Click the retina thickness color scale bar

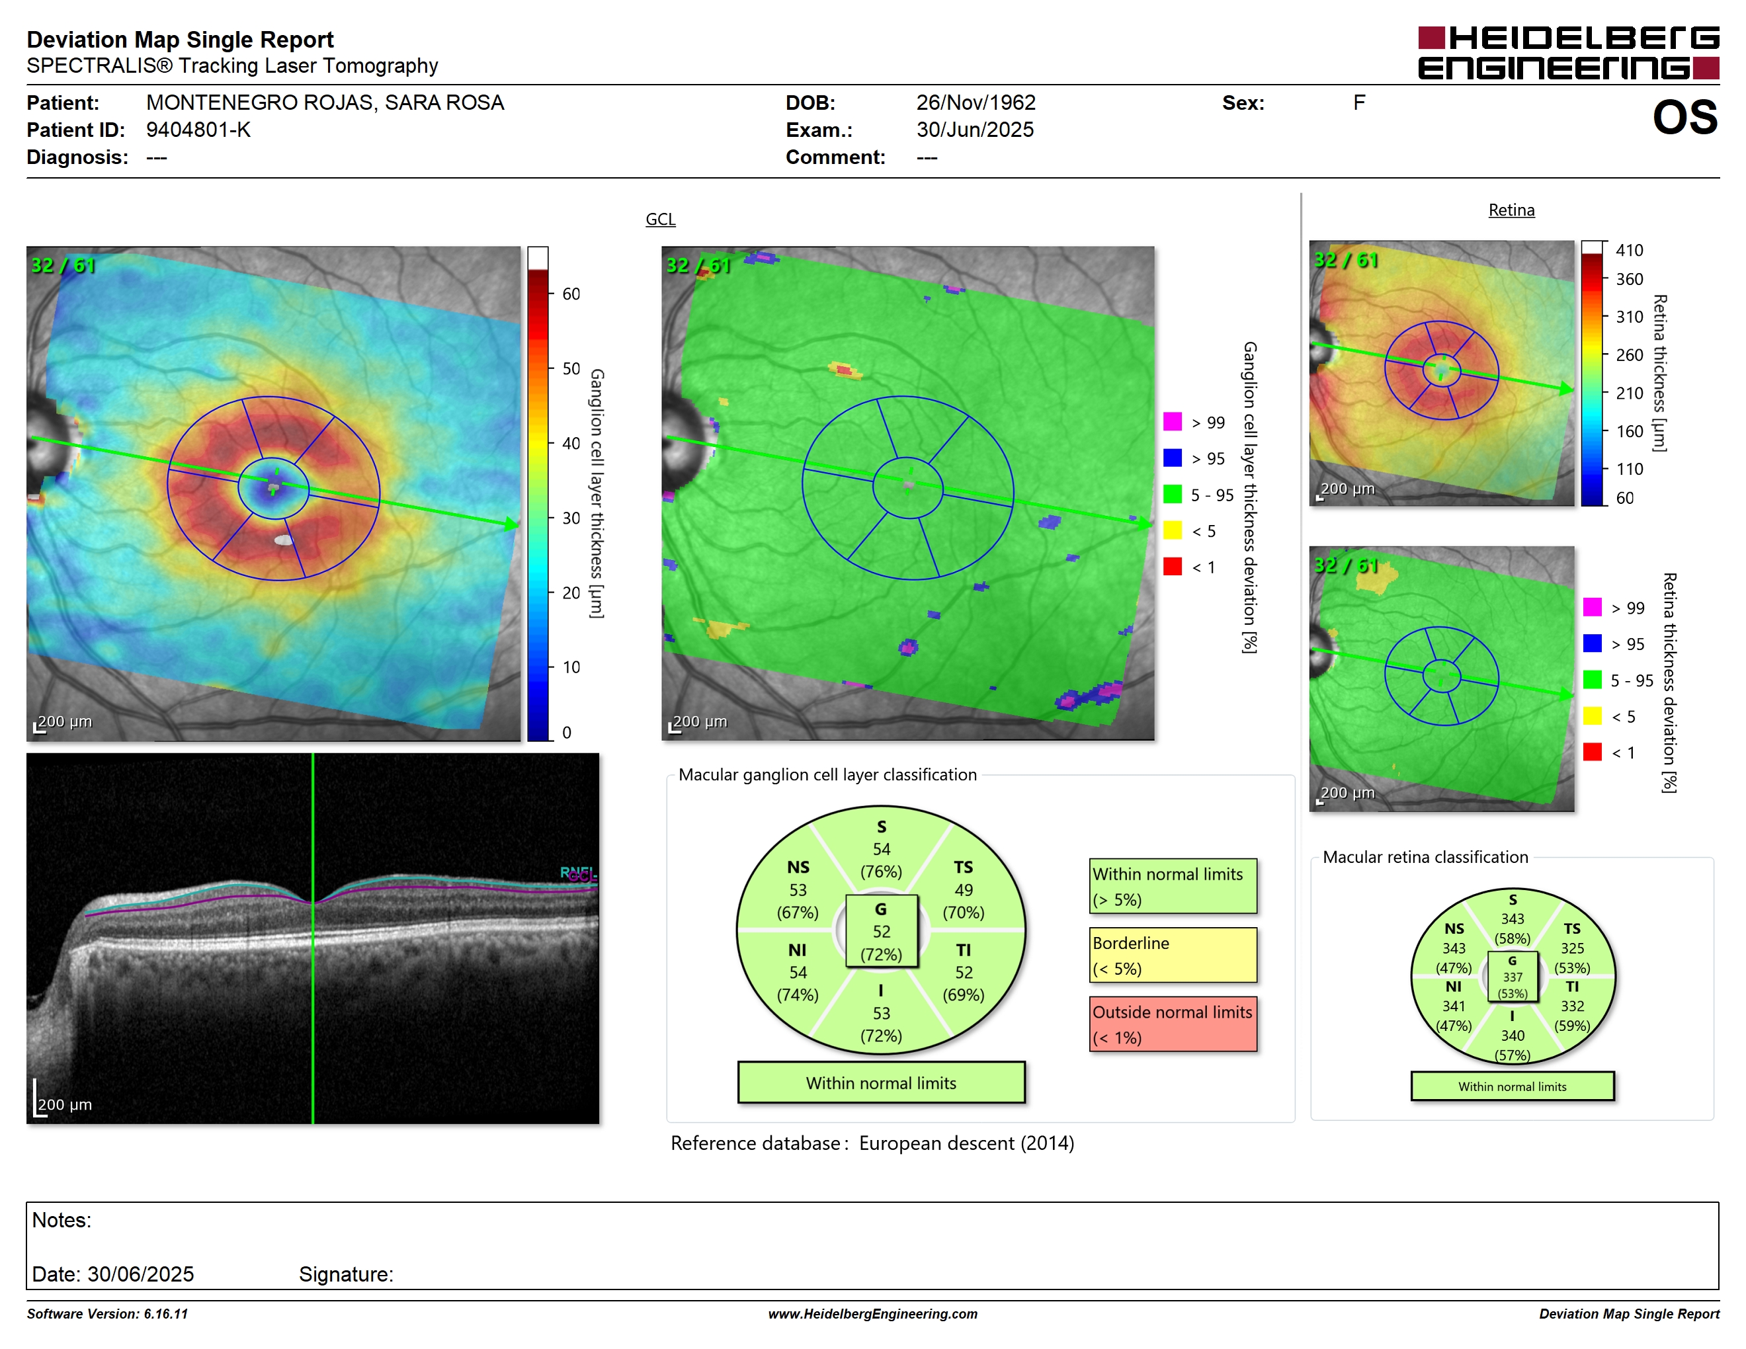point(1592,373)
